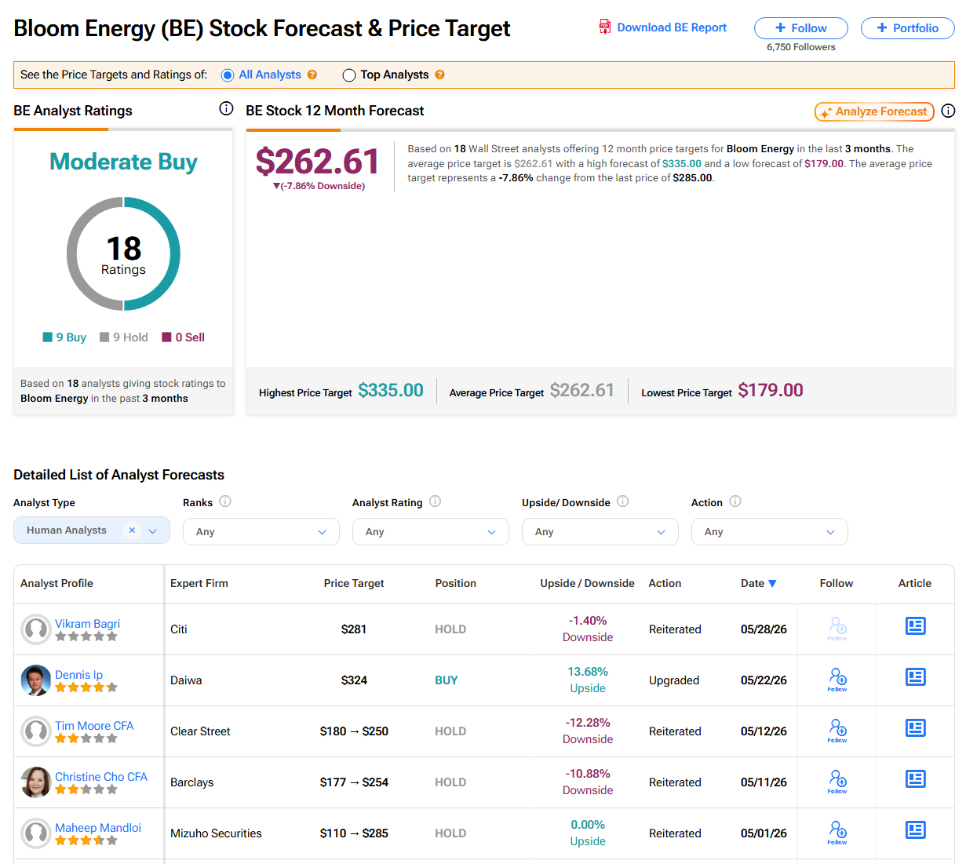Open the Analyst Type dropdown
The height and width of the screenshot is (864, 966).
(x=92, y=530)
